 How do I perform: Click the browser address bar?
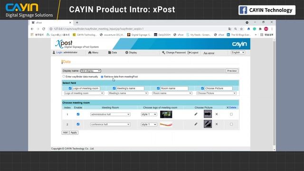138,29
